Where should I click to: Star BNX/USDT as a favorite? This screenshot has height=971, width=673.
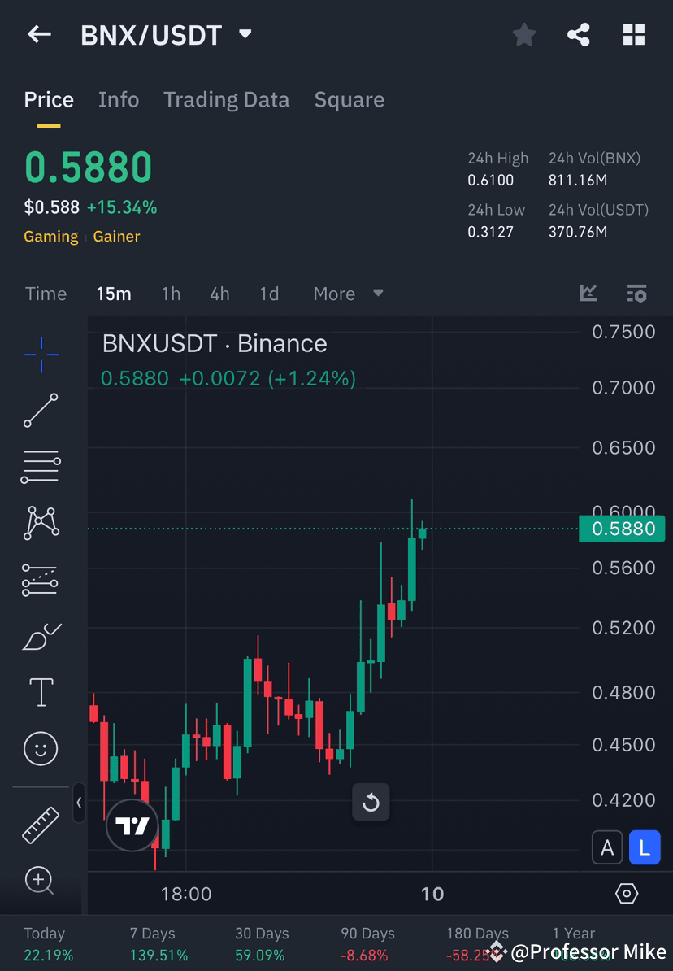point(523,34)
